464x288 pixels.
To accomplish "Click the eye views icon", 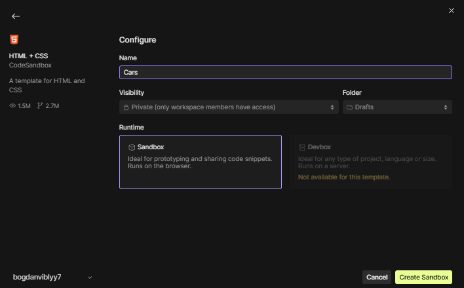I will 12,105.
